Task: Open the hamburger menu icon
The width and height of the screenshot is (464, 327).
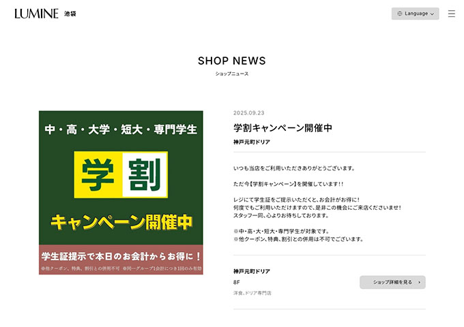Action: (x=451, y=14)
